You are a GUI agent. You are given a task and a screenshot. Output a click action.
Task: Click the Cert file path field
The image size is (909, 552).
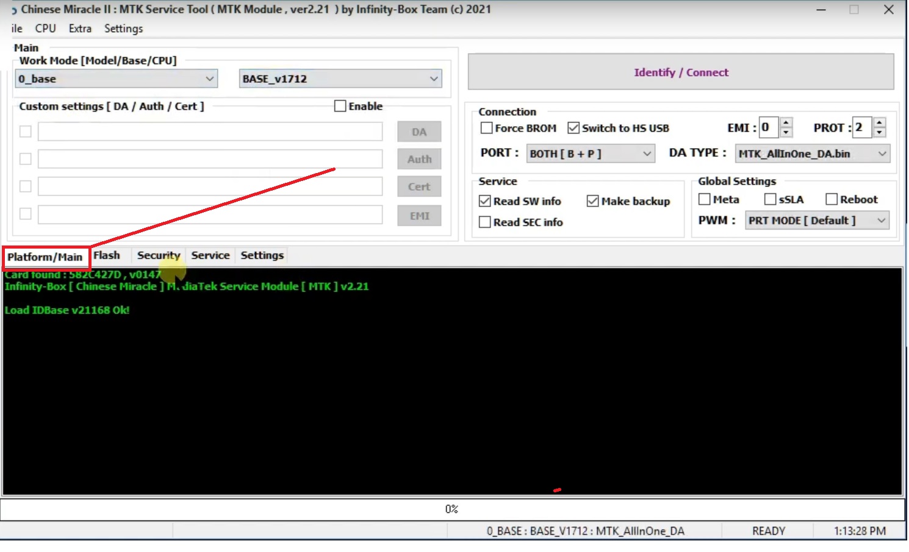pos(210,186)
